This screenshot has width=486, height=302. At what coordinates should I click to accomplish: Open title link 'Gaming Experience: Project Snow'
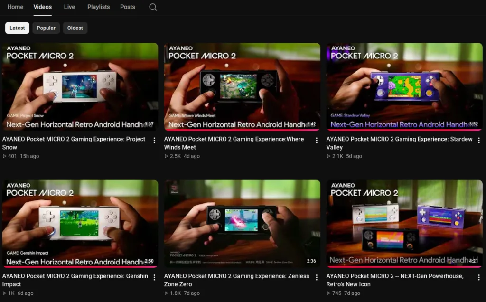[x=74, y=143]
